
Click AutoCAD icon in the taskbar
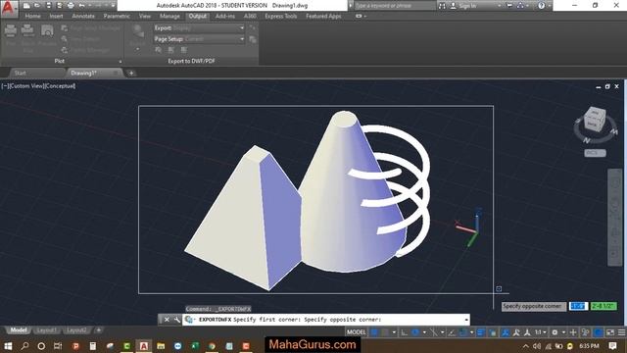(x=144, y=346)
